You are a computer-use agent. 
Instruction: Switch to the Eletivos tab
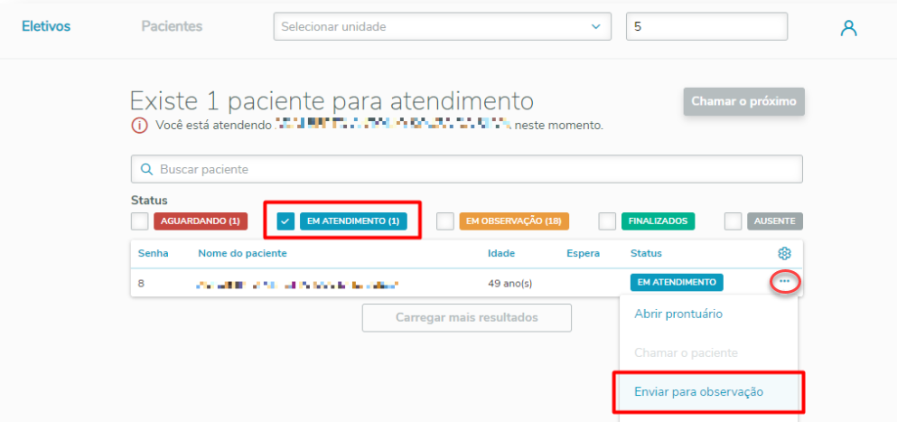point(46,26)
